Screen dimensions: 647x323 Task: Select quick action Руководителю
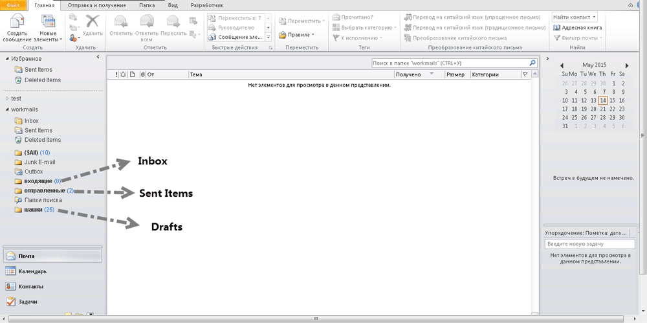click(x=236, y=28)
